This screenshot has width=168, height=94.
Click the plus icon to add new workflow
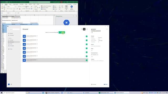[x=87, y=29]
